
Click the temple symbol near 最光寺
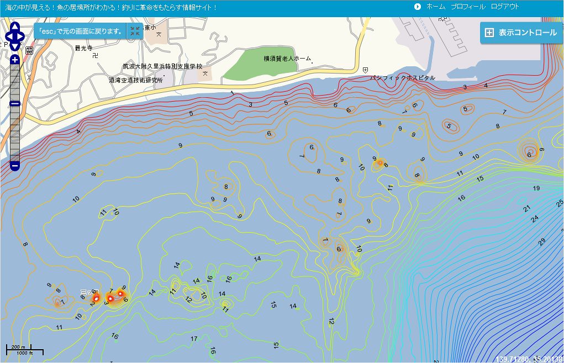point(95,56)
